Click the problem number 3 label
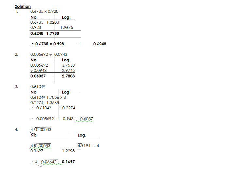The image size is (244, 174). click(x=16, y=87)
